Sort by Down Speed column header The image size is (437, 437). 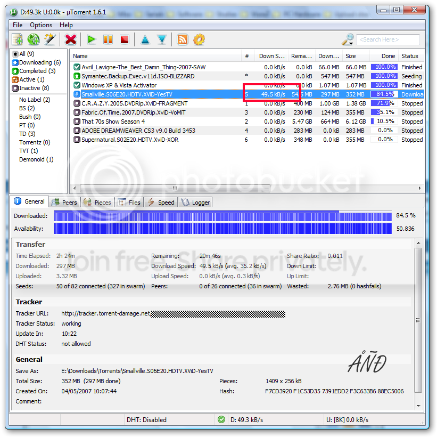tap(271, 56)
